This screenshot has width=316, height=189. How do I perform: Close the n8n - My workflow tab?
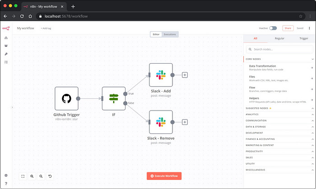coord(62,7)
